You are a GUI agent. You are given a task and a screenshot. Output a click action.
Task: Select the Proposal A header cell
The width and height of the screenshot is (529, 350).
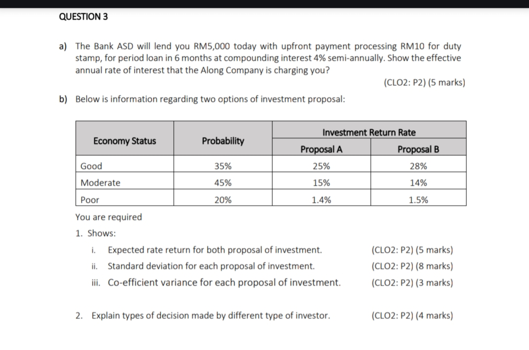321,149
